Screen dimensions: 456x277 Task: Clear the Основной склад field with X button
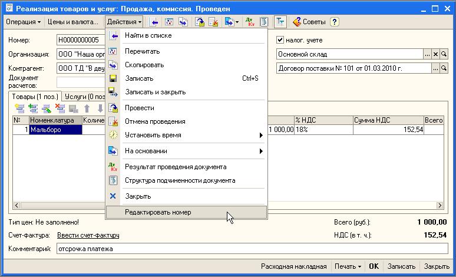tap(435, 54)
